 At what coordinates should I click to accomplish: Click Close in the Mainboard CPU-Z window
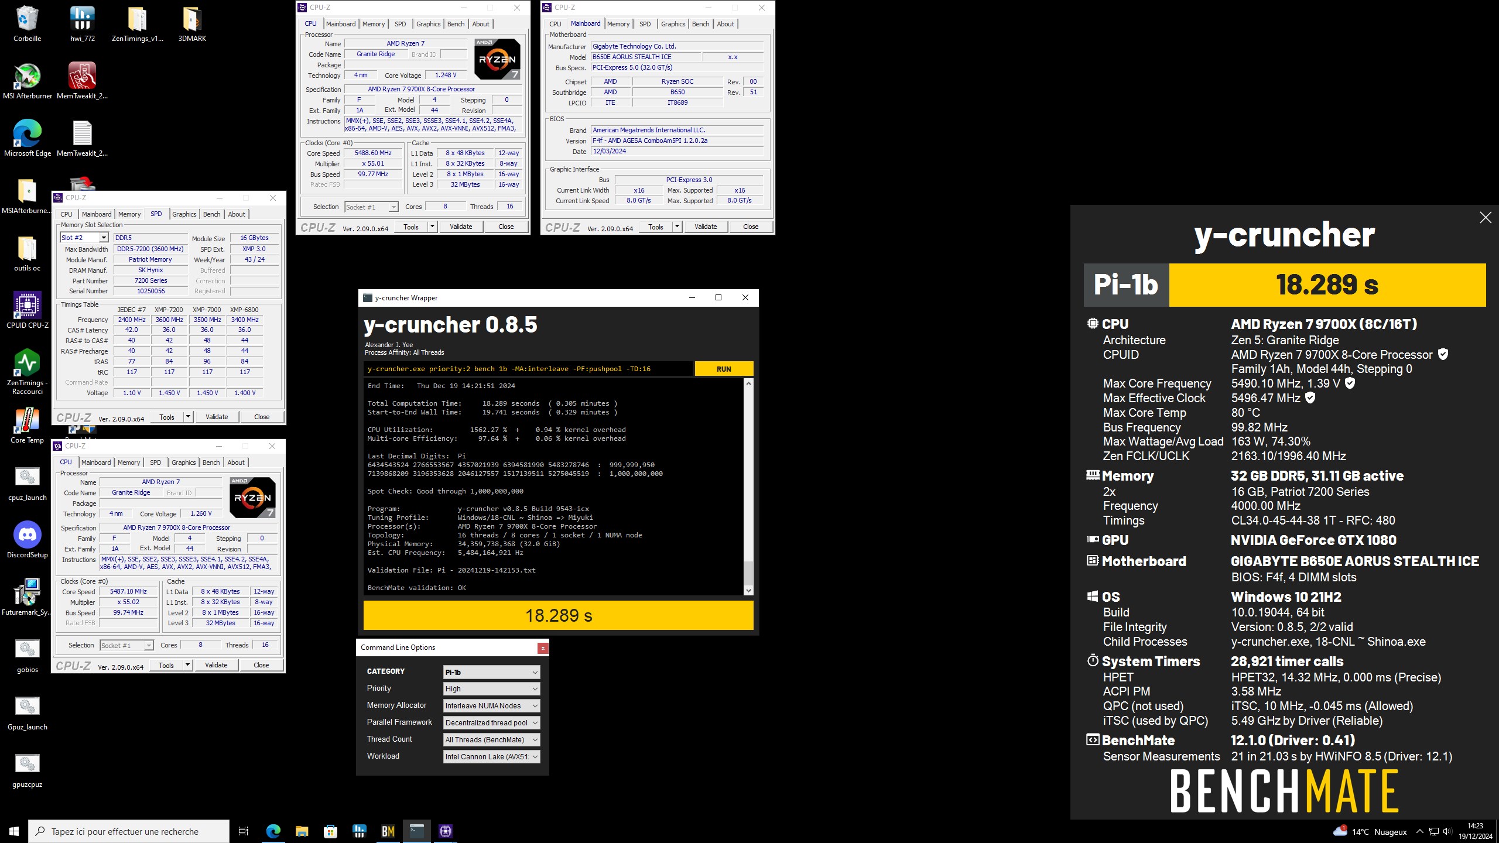pyautogui.click(x=751, y=227)
